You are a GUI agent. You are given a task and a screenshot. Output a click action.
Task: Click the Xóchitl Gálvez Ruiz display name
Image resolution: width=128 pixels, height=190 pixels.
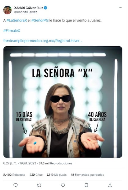[x=28, y=8]
